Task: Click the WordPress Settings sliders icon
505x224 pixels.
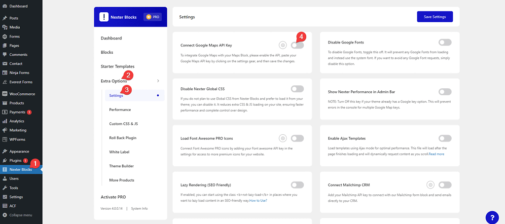Action: (x=5, y=197)
